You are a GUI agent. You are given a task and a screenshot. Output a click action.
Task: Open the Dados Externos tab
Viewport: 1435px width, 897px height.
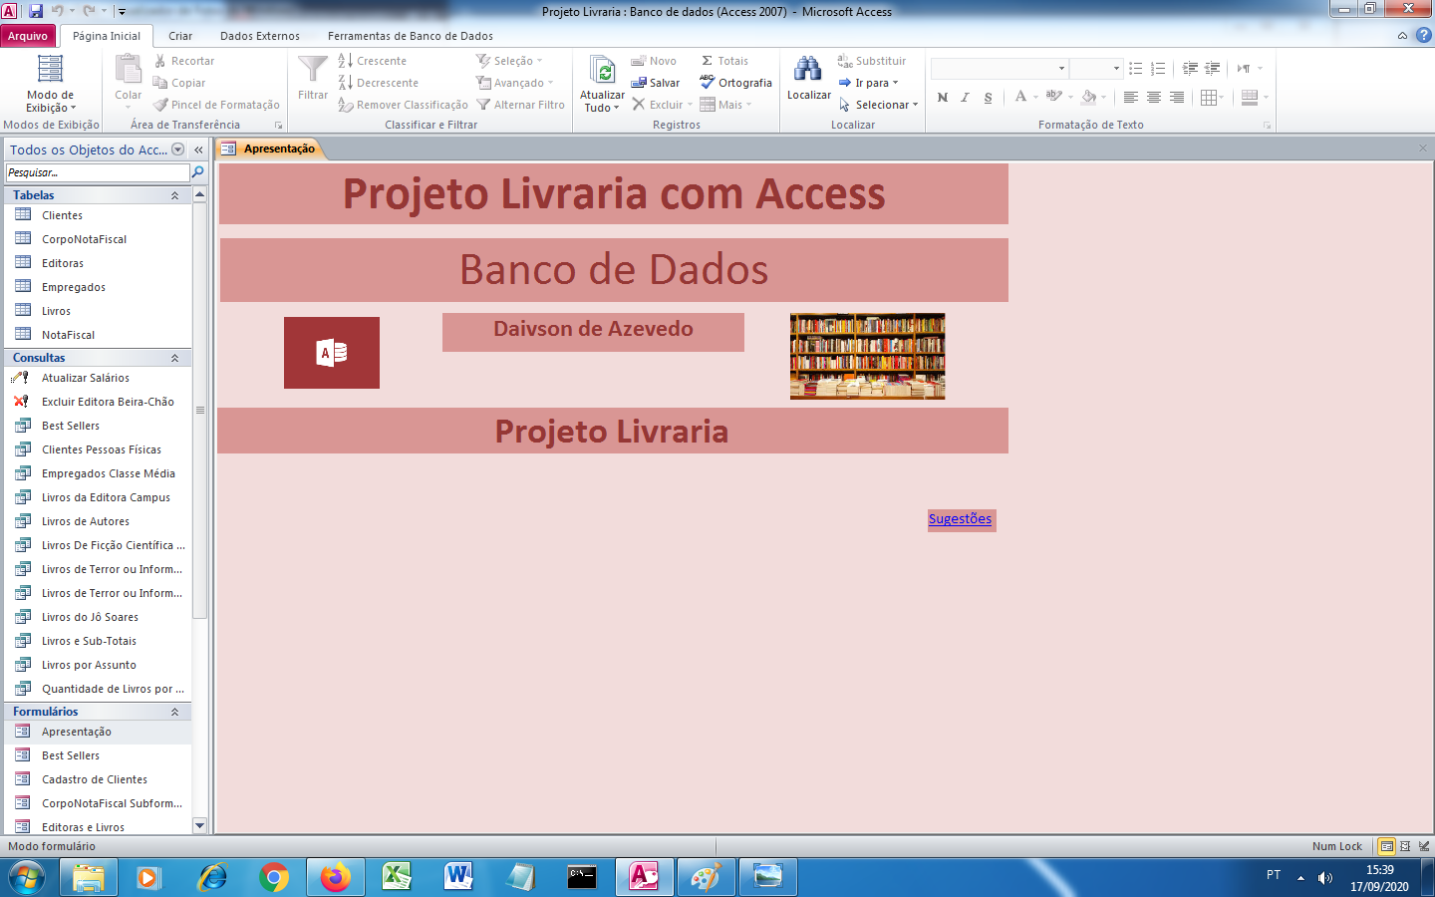259,33
